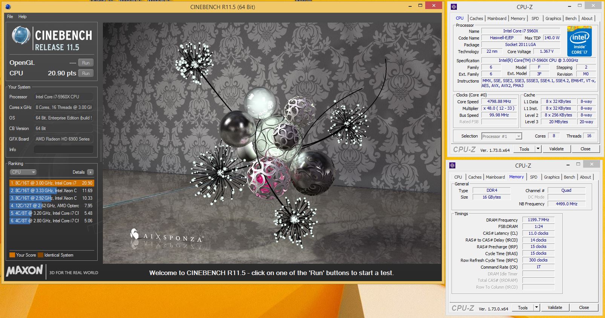Switch to Graphics tab in top CPU-Z
Viewport: 605px width, 318px height.
[553, 18]
